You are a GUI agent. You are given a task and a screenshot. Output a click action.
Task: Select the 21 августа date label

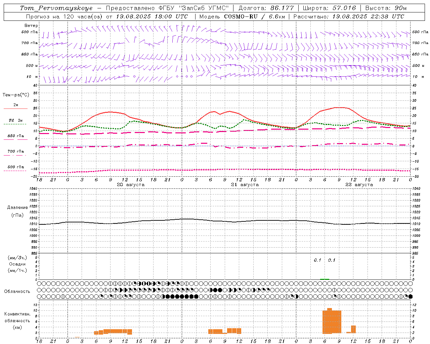coord(245,185)
